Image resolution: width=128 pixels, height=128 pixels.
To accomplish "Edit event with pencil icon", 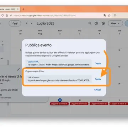I will (18, 69).
